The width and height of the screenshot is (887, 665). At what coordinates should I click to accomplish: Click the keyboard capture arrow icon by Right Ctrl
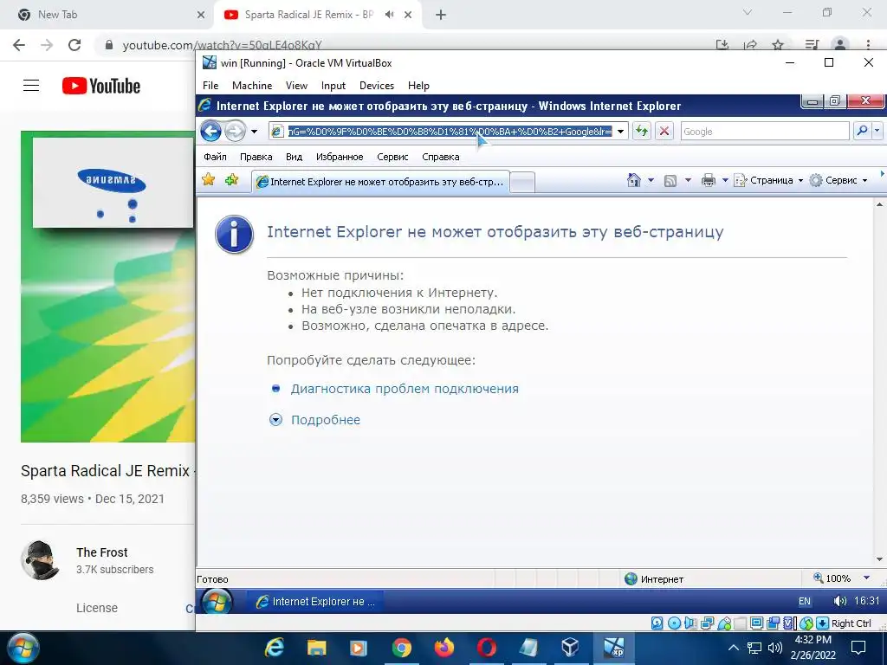click(x=822, y=623)
